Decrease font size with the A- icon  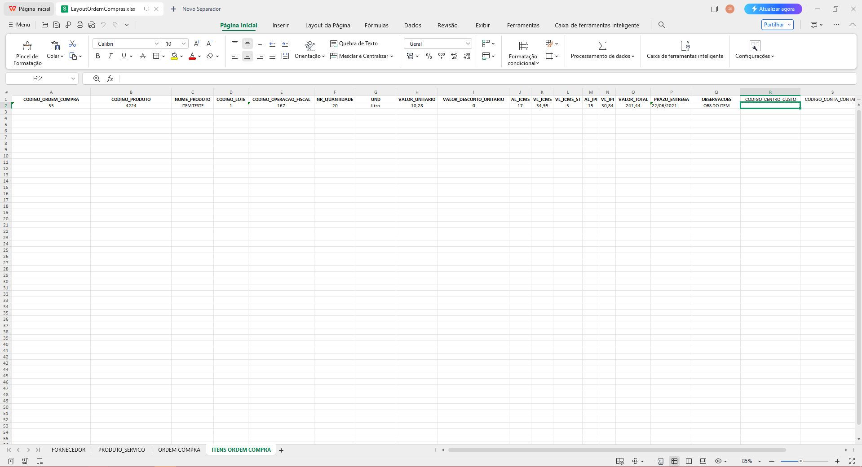click(x=209, y=44)
